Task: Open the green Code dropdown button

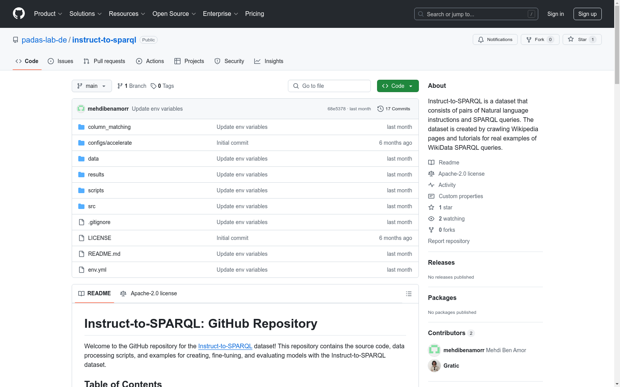Action: pyautogui.click(x=398, y=86)
